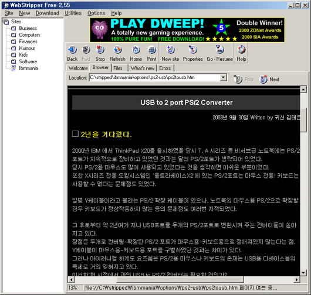Click the 13% progress status field
This screenshot has width=311, height=295.
coord(75,287)
